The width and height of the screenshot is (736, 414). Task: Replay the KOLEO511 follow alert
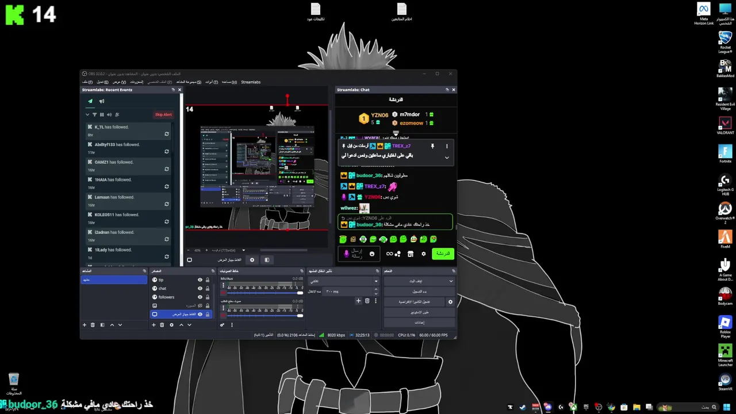(x=167, y=222)
